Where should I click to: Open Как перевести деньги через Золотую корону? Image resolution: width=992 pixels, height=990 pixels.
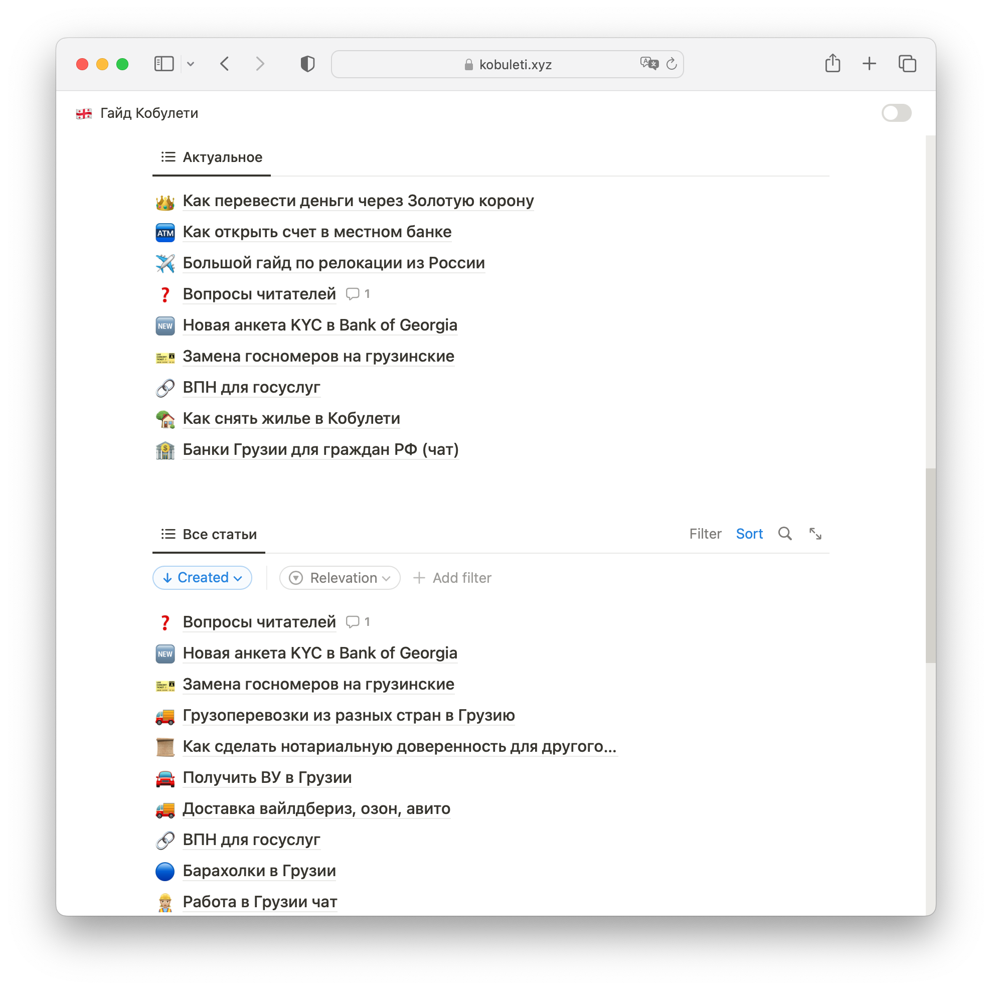359,201
